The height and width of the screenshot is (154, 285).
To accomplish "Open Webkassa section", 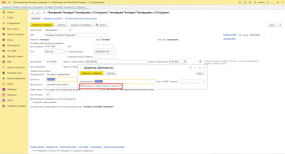I will [x=12, y=95].
